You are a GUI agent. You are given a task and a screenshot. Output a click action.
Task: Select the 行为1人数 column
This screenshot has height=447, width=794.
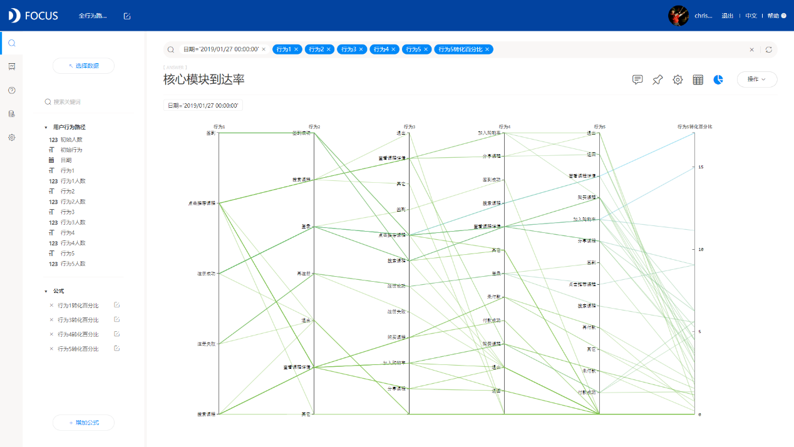tap(73, 181)
